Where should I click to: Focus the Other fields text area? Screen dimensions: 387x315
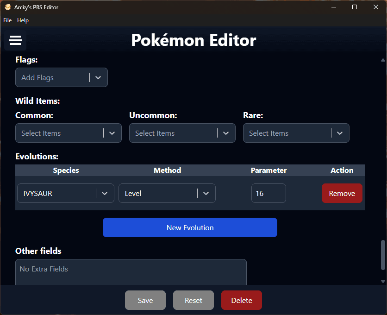(x=131, y=272)
